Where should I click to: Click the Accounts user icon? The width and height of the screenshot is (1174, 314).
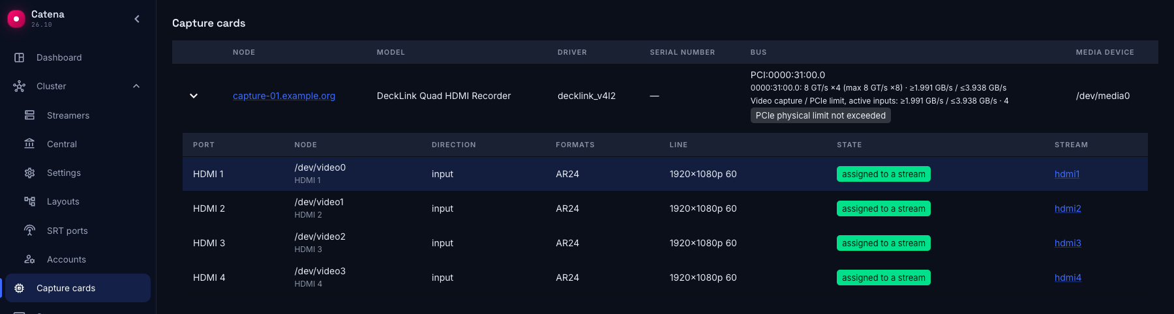29,259
